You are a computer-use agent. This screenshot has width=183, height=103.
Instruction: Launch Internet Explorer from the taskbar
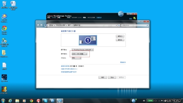click(10, 101)
